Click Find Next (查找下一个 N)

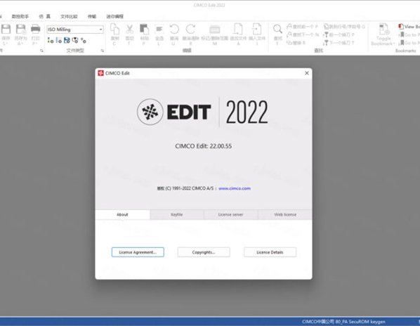click(303, 34)
